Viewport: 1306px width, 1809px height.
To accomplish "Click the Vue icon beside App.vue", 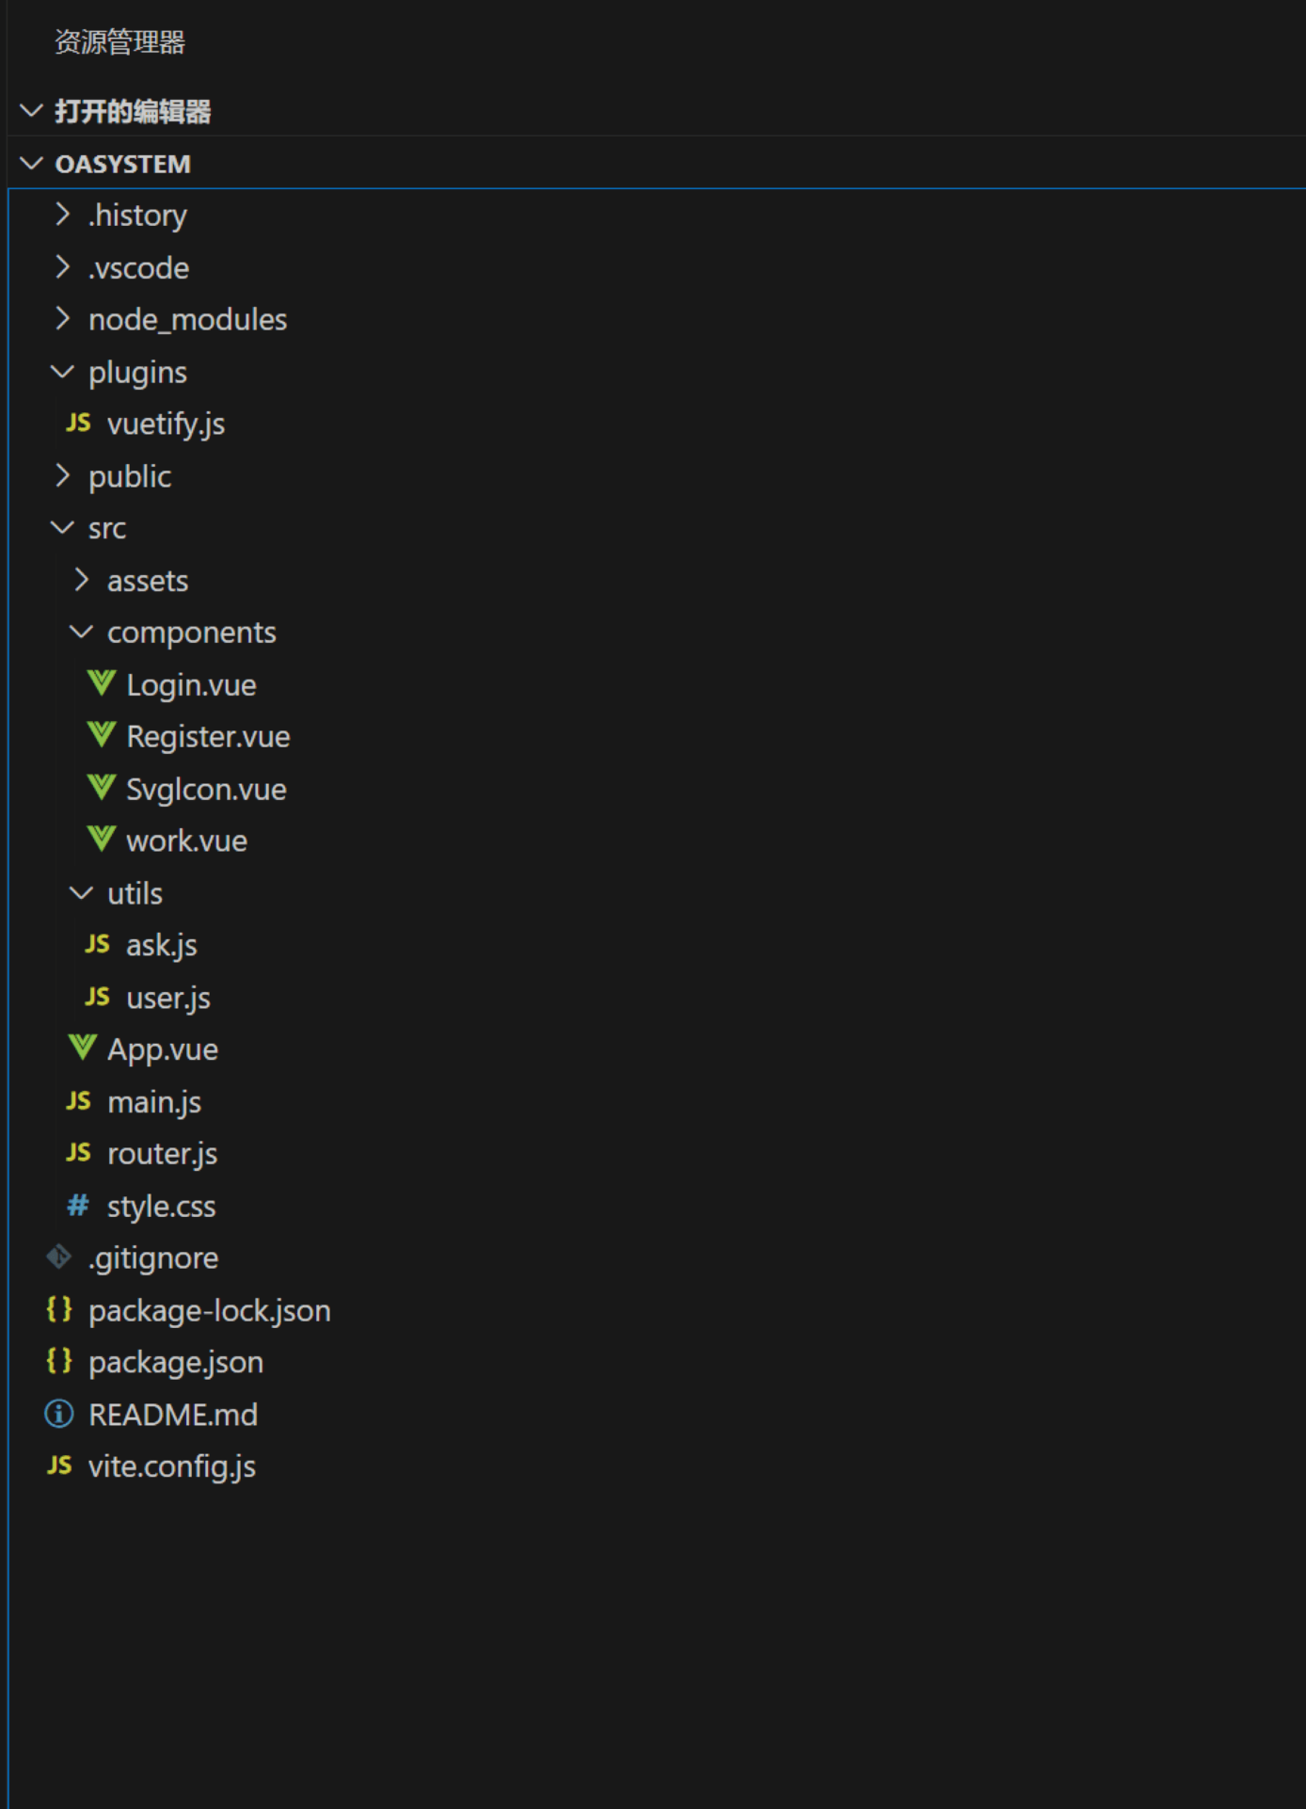I will point(83,1049).
